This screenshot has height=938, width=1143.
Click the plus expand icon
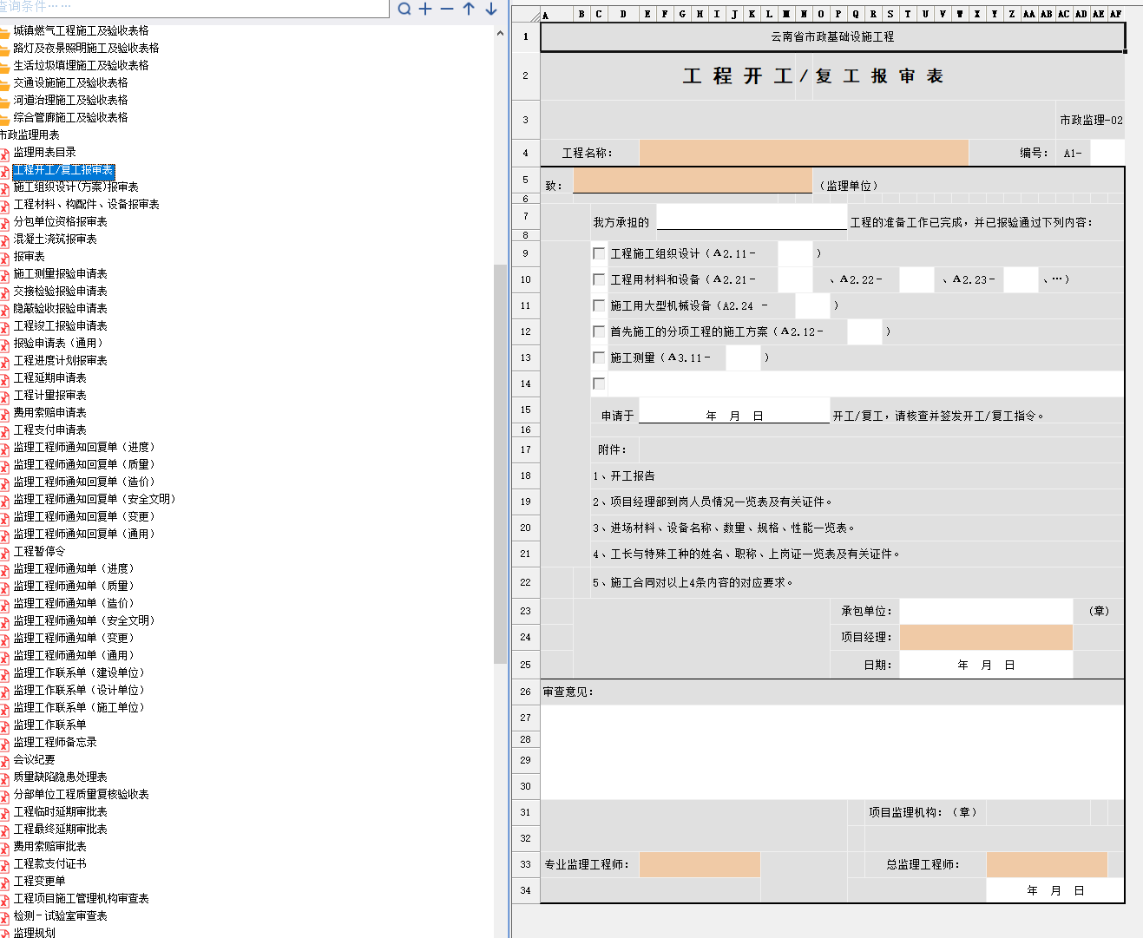click(425, 9)
